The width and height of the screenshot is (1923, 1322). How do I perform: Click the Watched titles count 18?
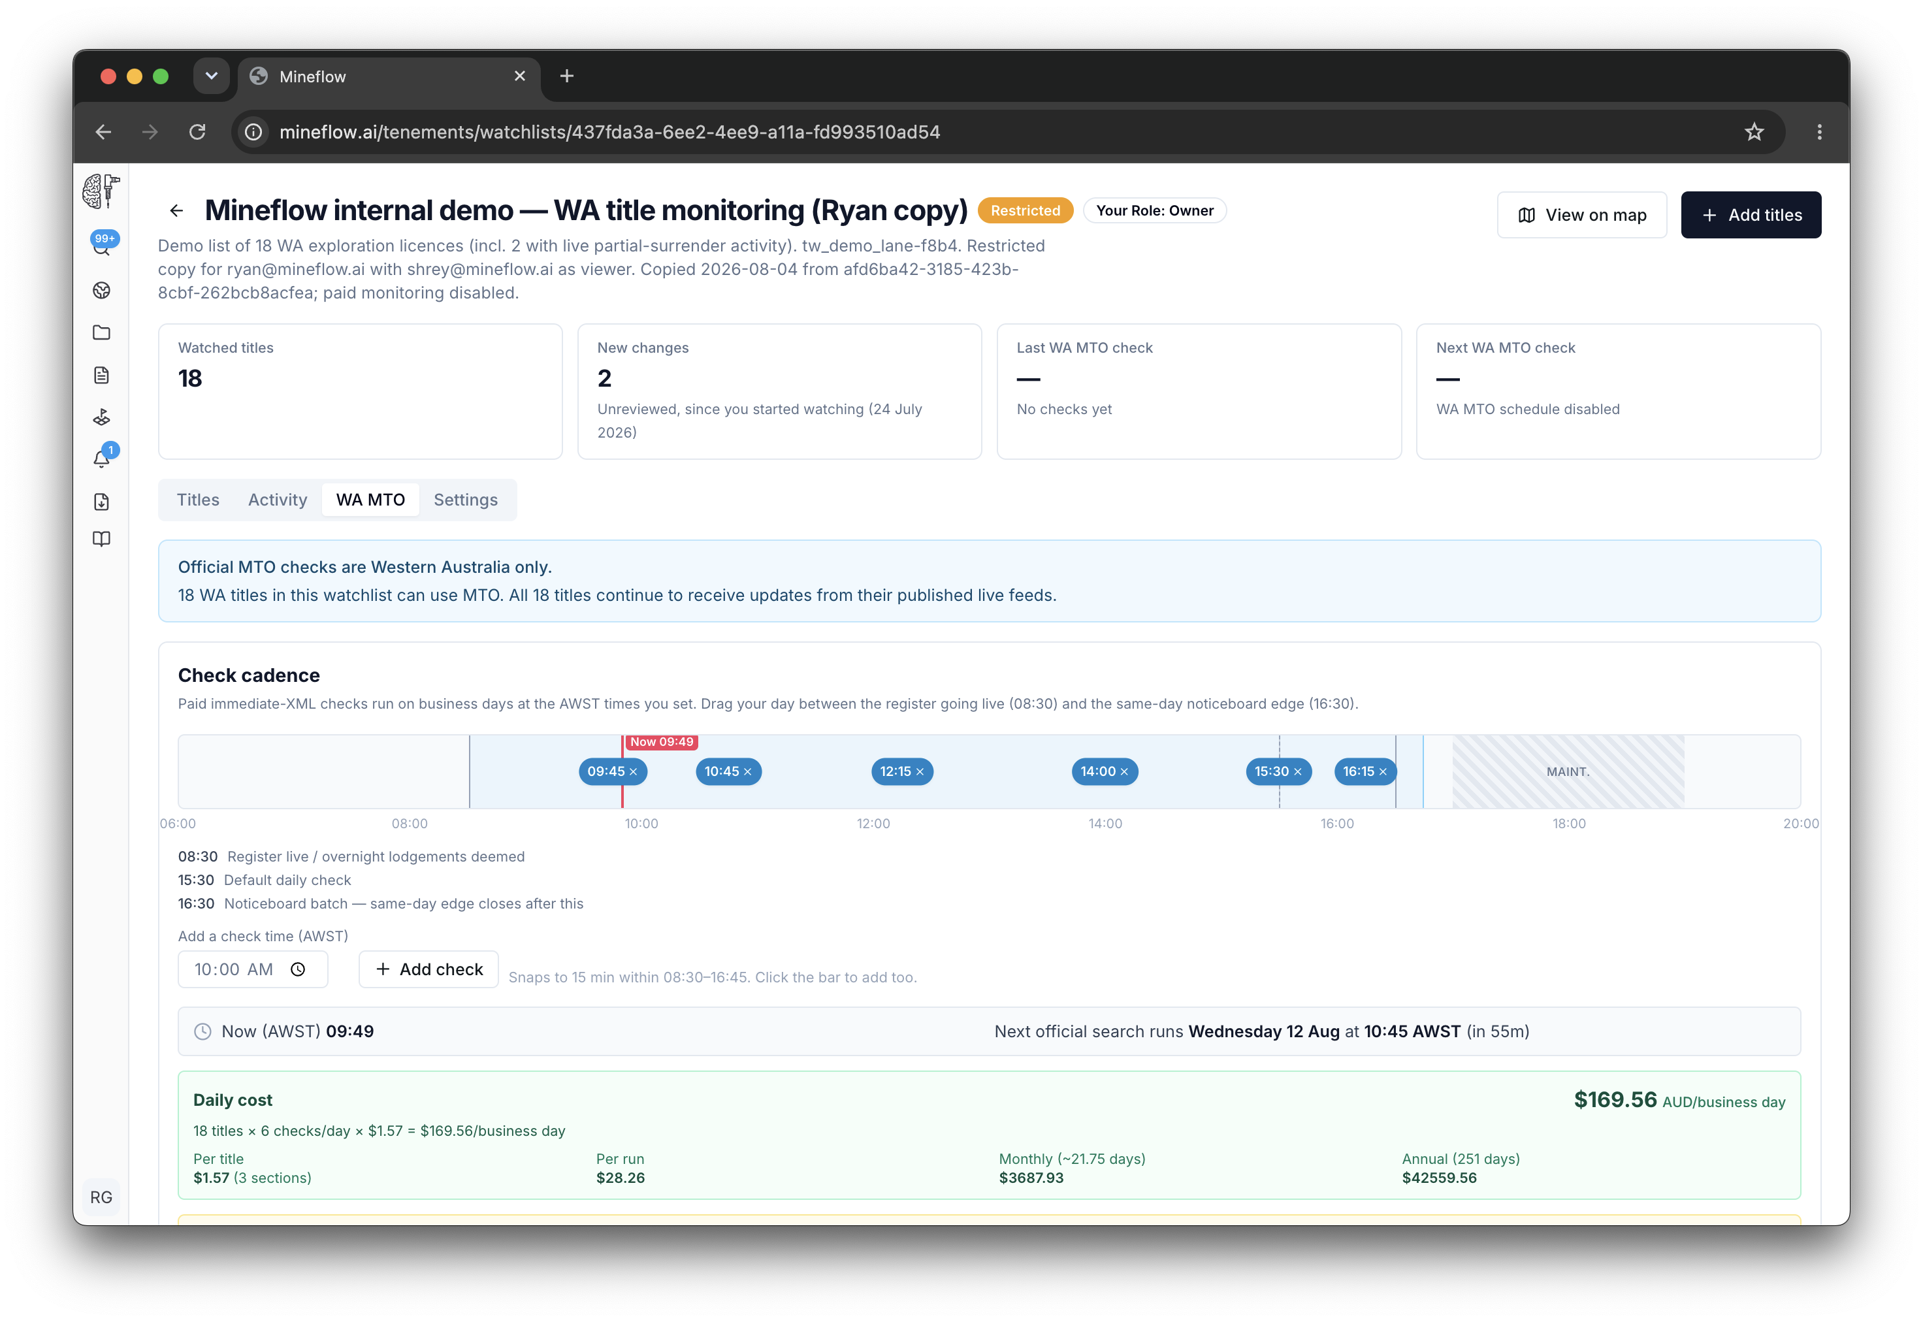coord(189,379)
